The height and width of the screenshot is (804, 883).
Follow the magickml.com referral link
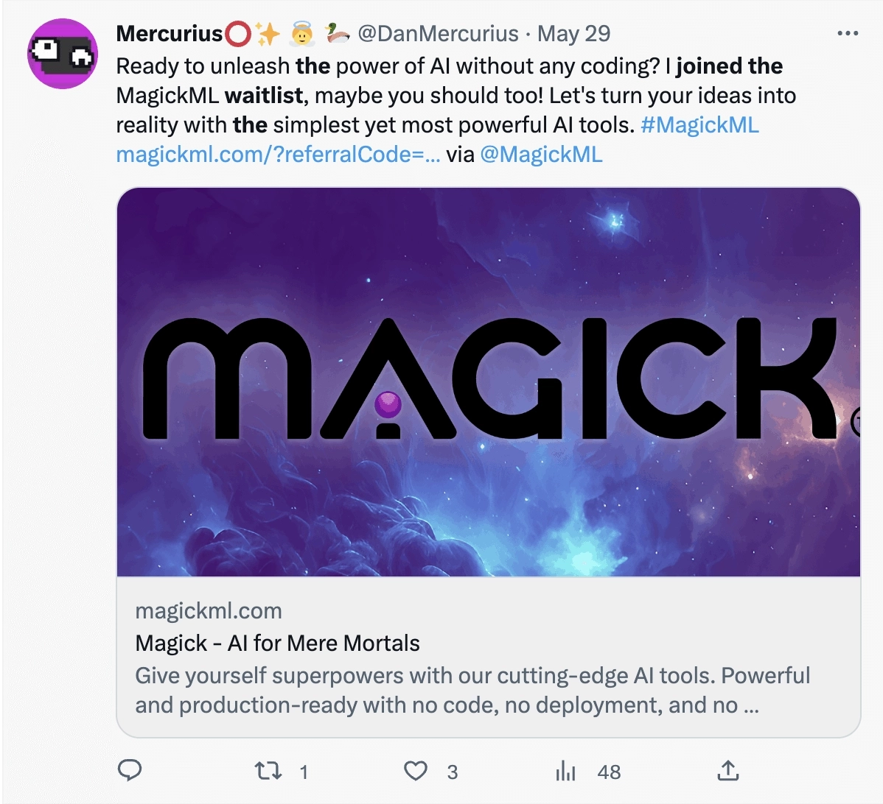coord(276,155)
